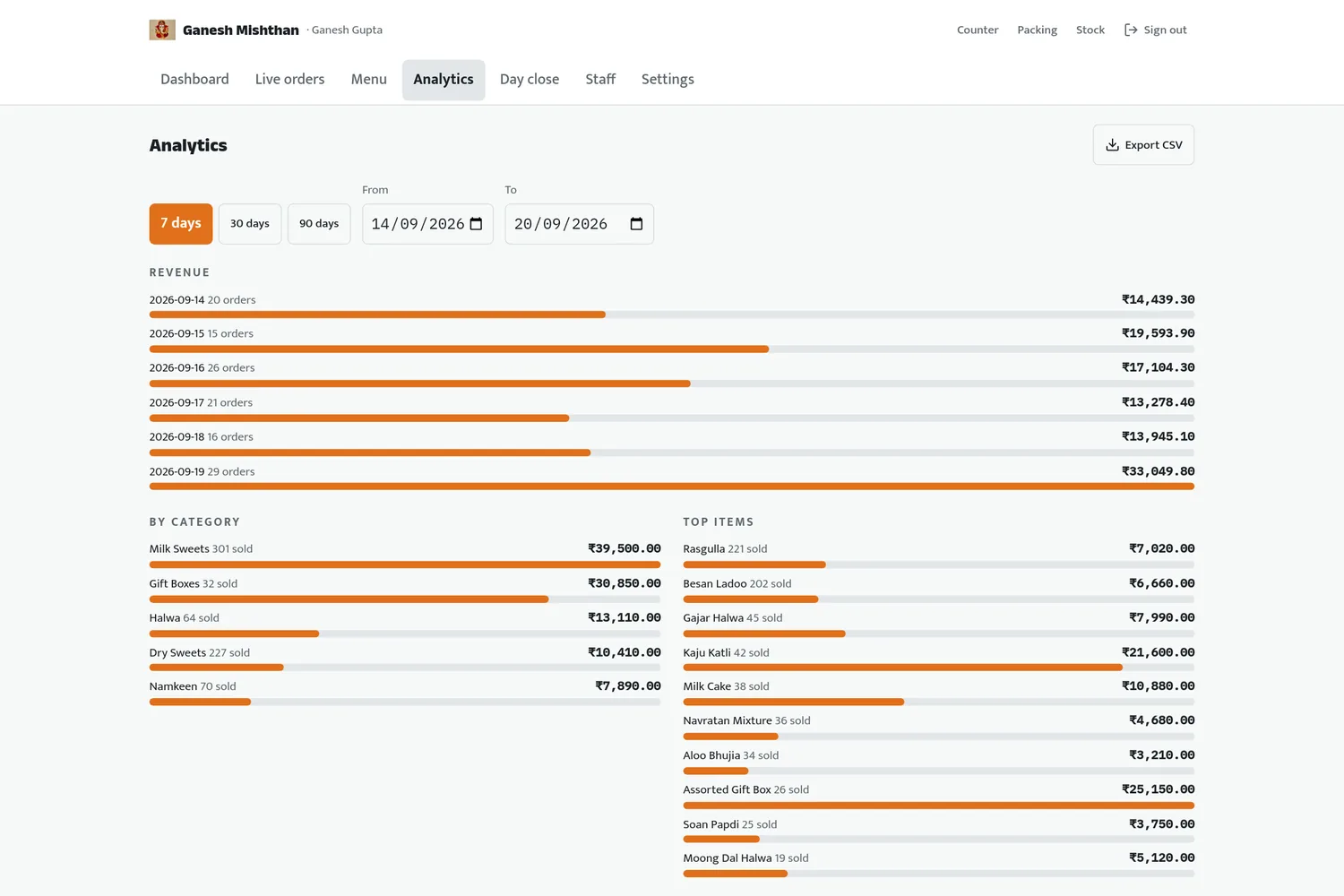
Task: Open the From date calendar picker icon
Action: pyautogui.click(x=476, y=224)
